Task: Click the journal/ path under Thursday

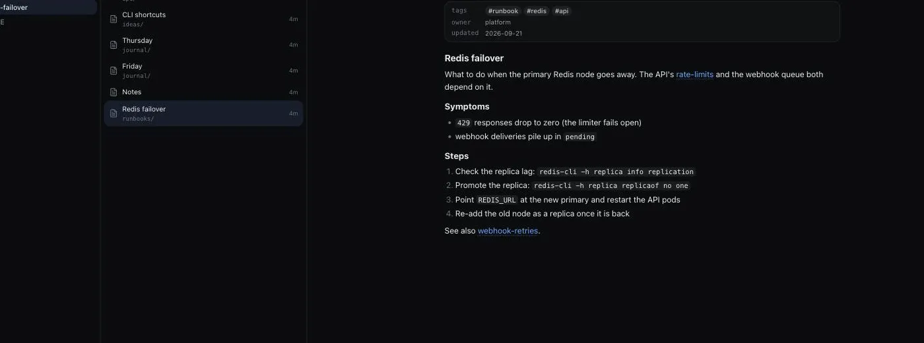Action: click(x=136, y=50)
